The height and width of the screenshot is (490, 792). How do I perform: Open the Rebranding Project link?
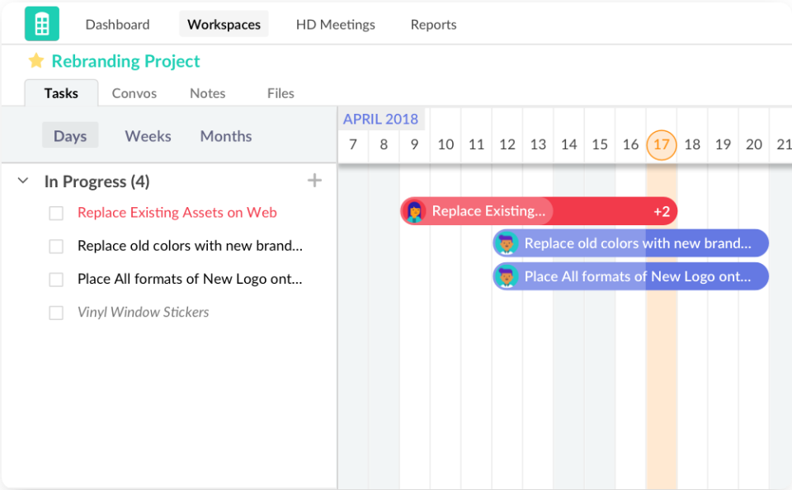click(x=125, y=61)
